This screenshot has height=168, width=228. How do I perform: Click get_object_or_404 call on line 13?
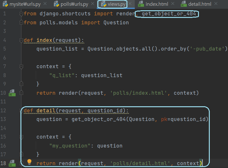(x=99, y=119)
